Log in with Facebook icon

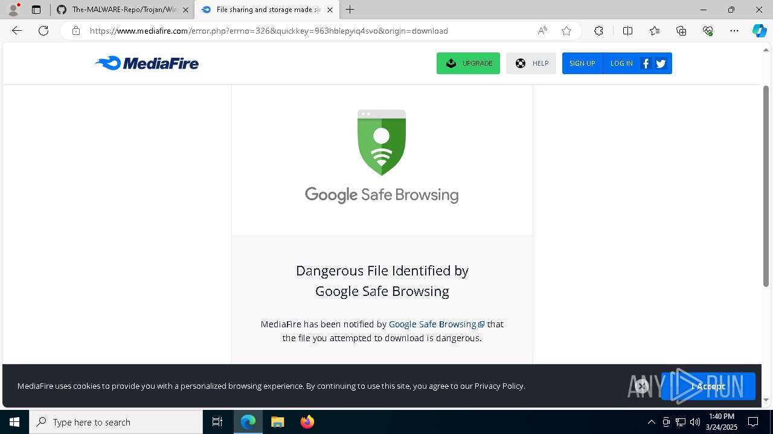(x=646, y=63)
